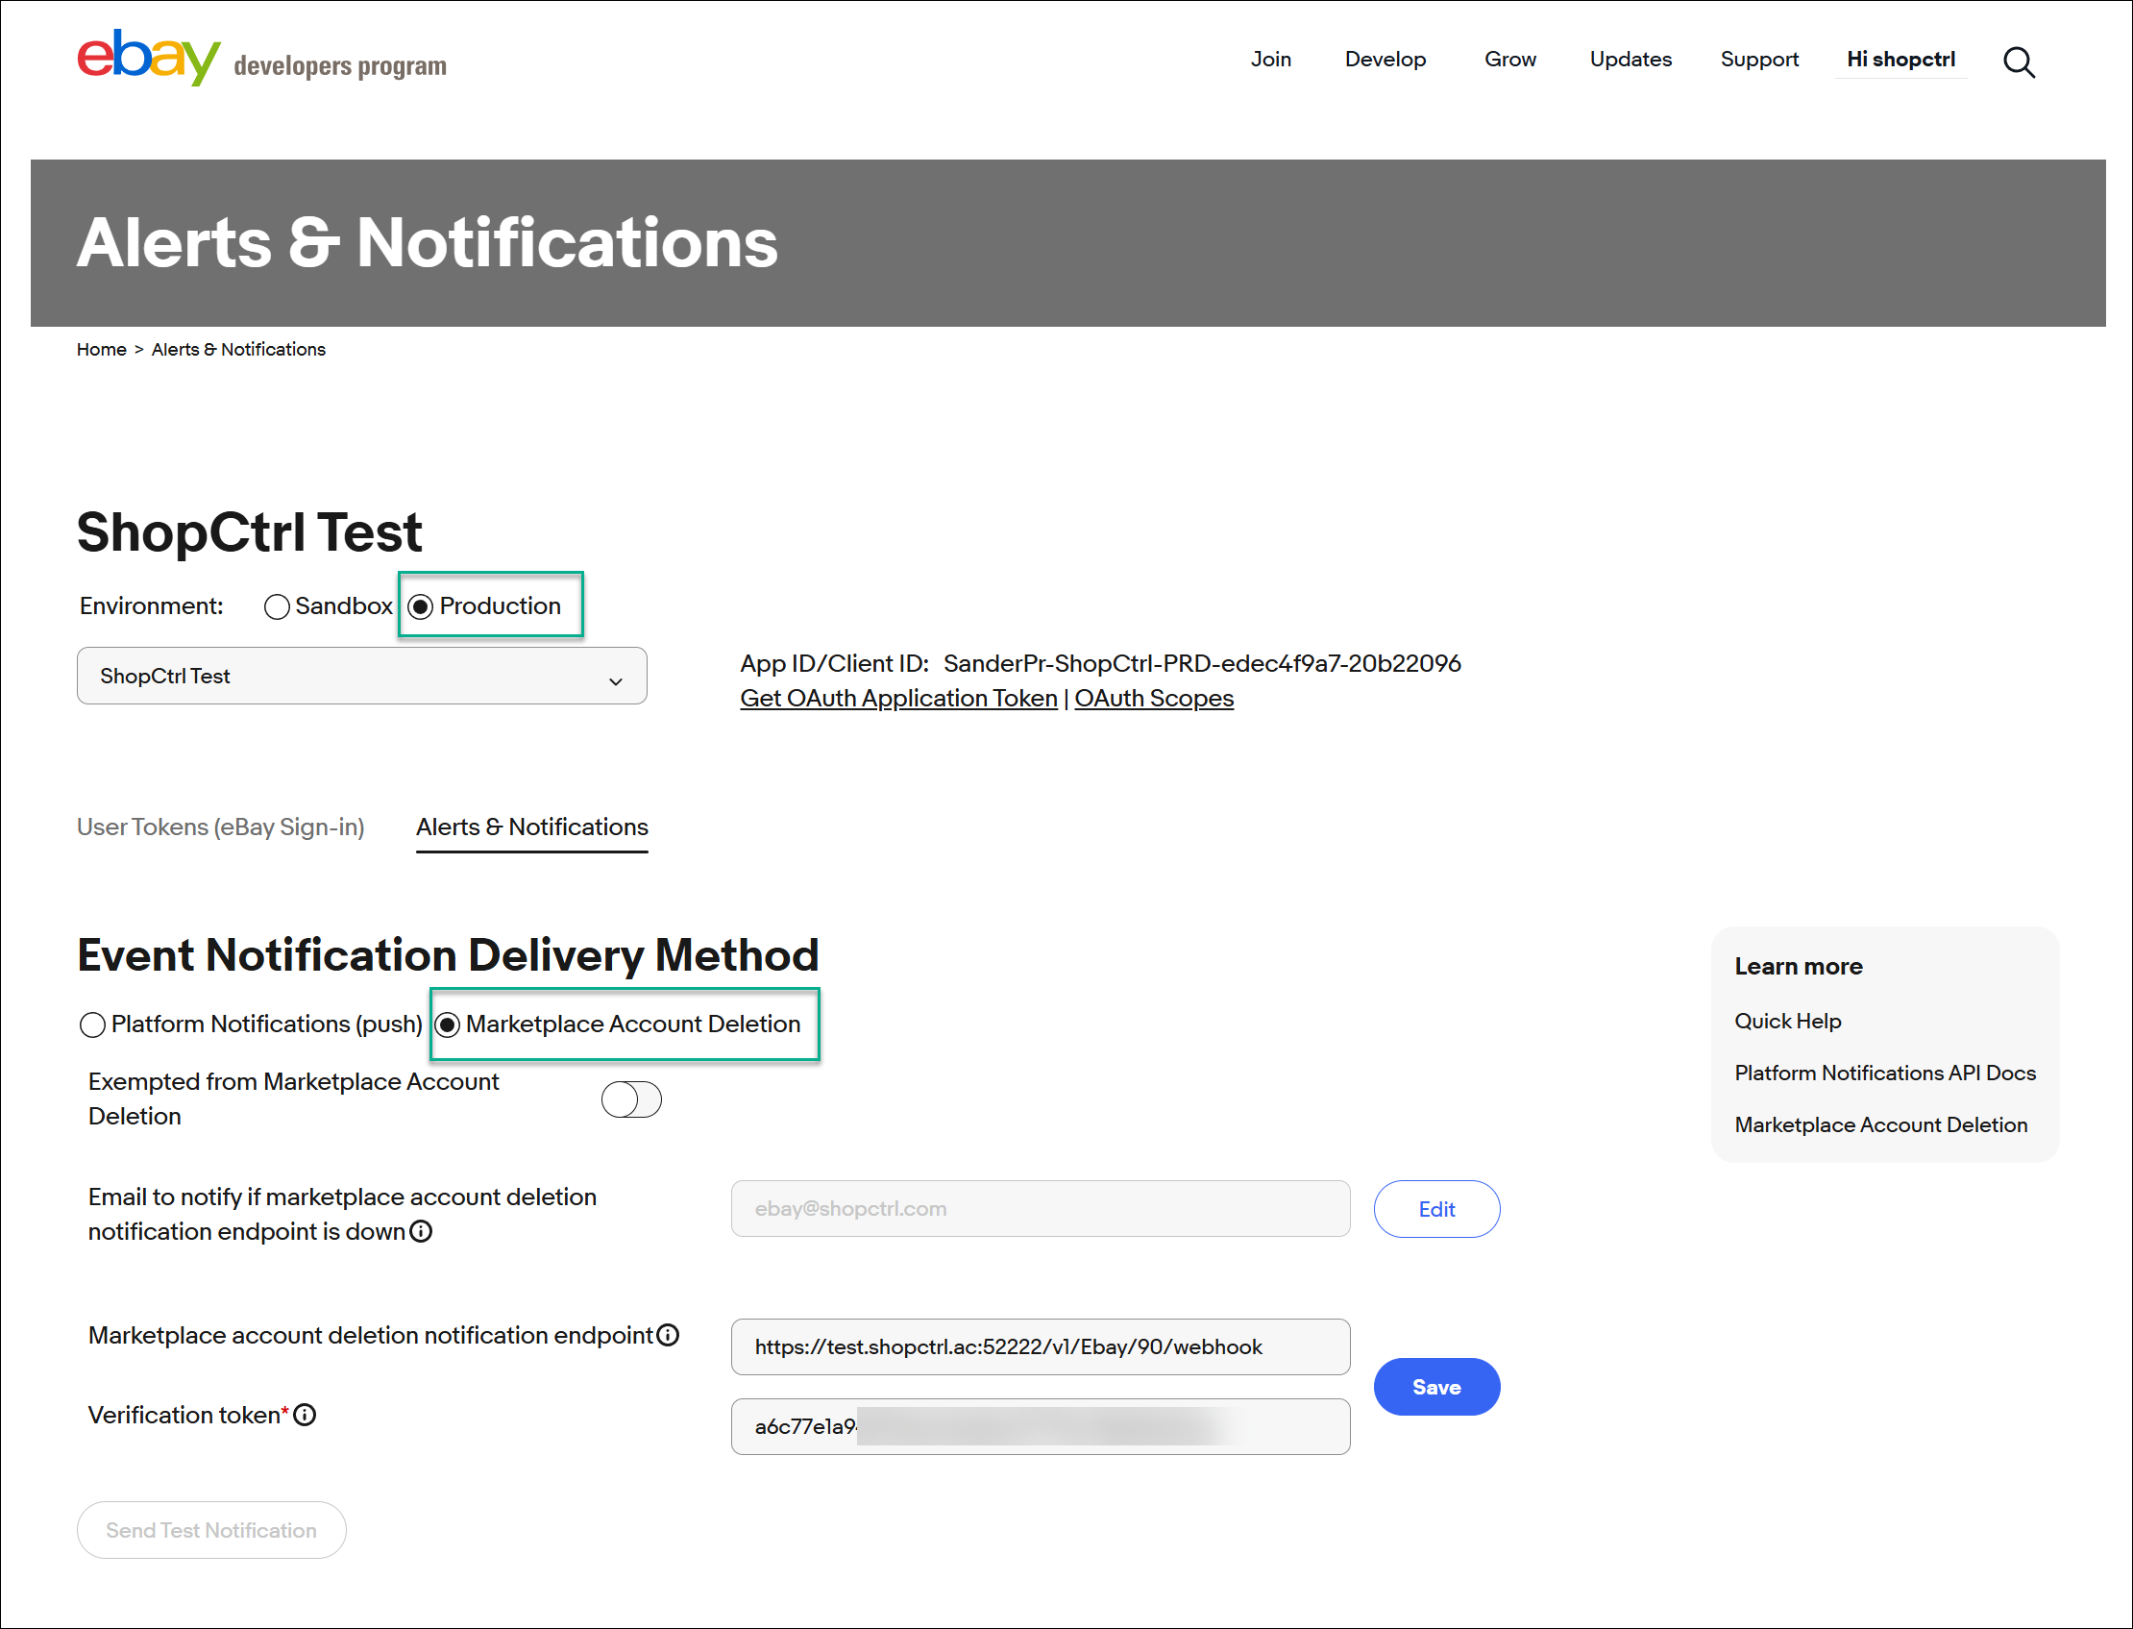Open the Grow menu
Screen dimensions: 2133x1629
tap(1509, 60)
